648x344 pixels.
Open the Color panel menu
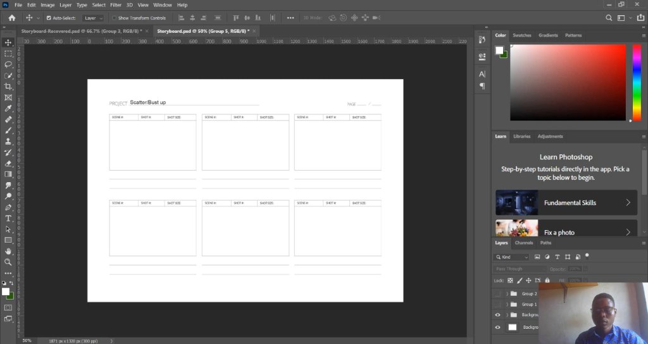coord(644,35)
